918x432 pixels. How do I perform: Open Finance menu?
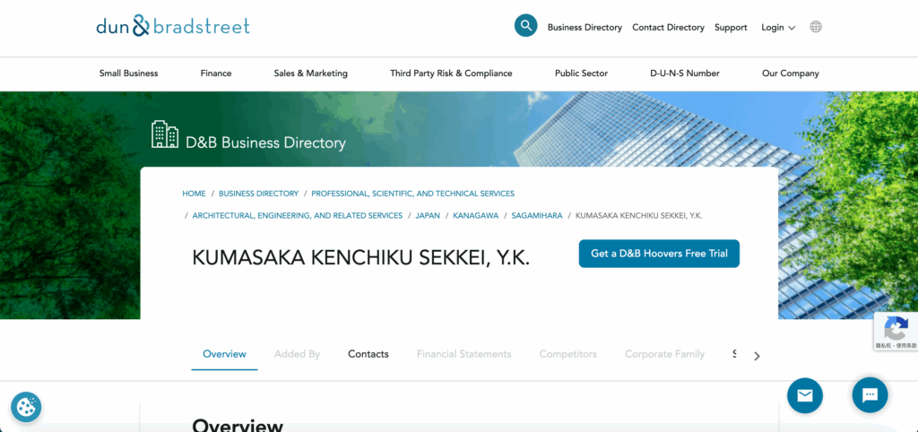216,73
